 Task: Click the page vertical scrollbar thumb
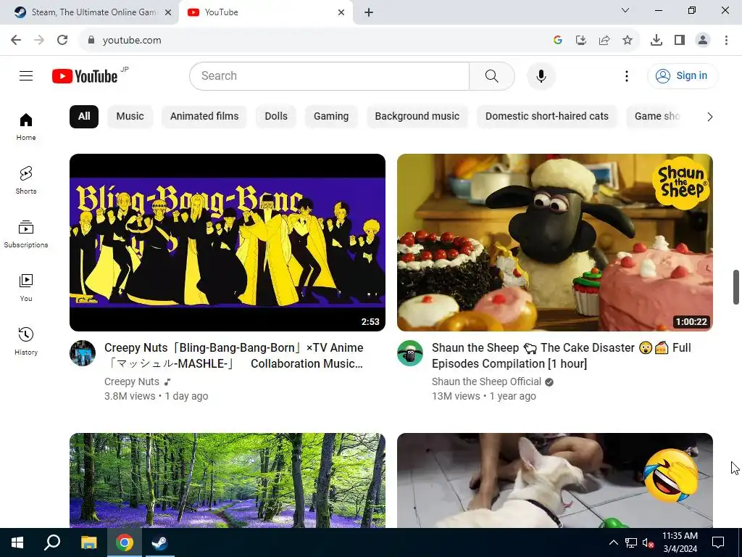[736, 287]
